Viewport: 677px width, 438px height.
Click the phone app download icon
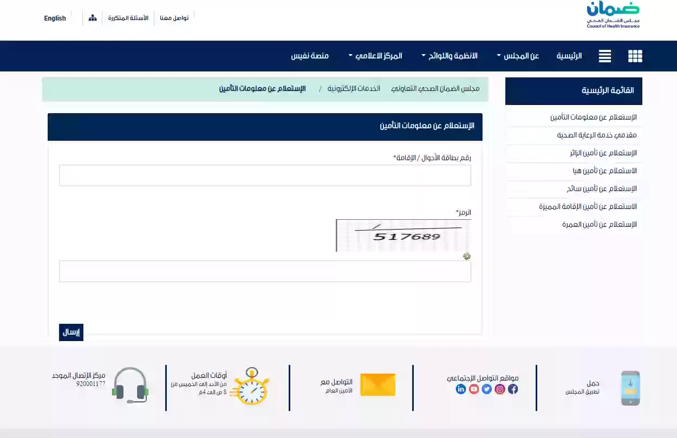coord(630,388)
